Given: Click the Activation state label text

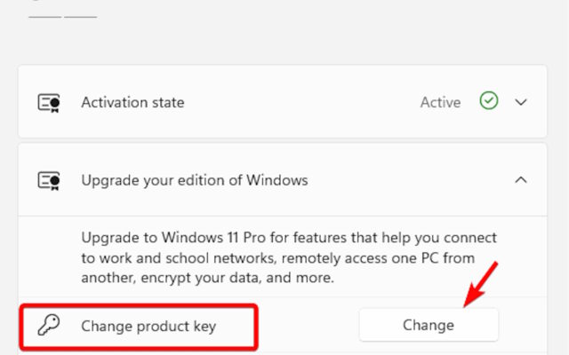Looking at the screenshot, I should 132,102.
